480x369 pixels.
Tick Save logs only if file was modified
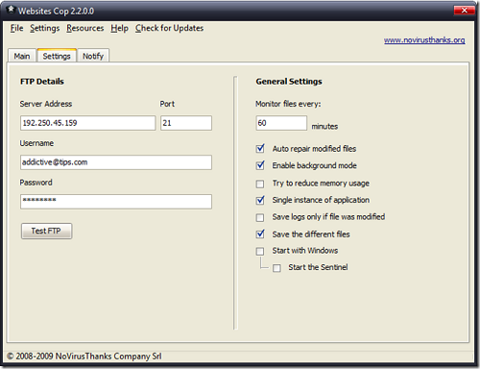pos(260,218)
